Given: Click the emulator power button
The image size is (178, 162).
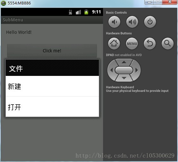Looking at the screenshot, I should pyautogui.click(x=150, y=22).
